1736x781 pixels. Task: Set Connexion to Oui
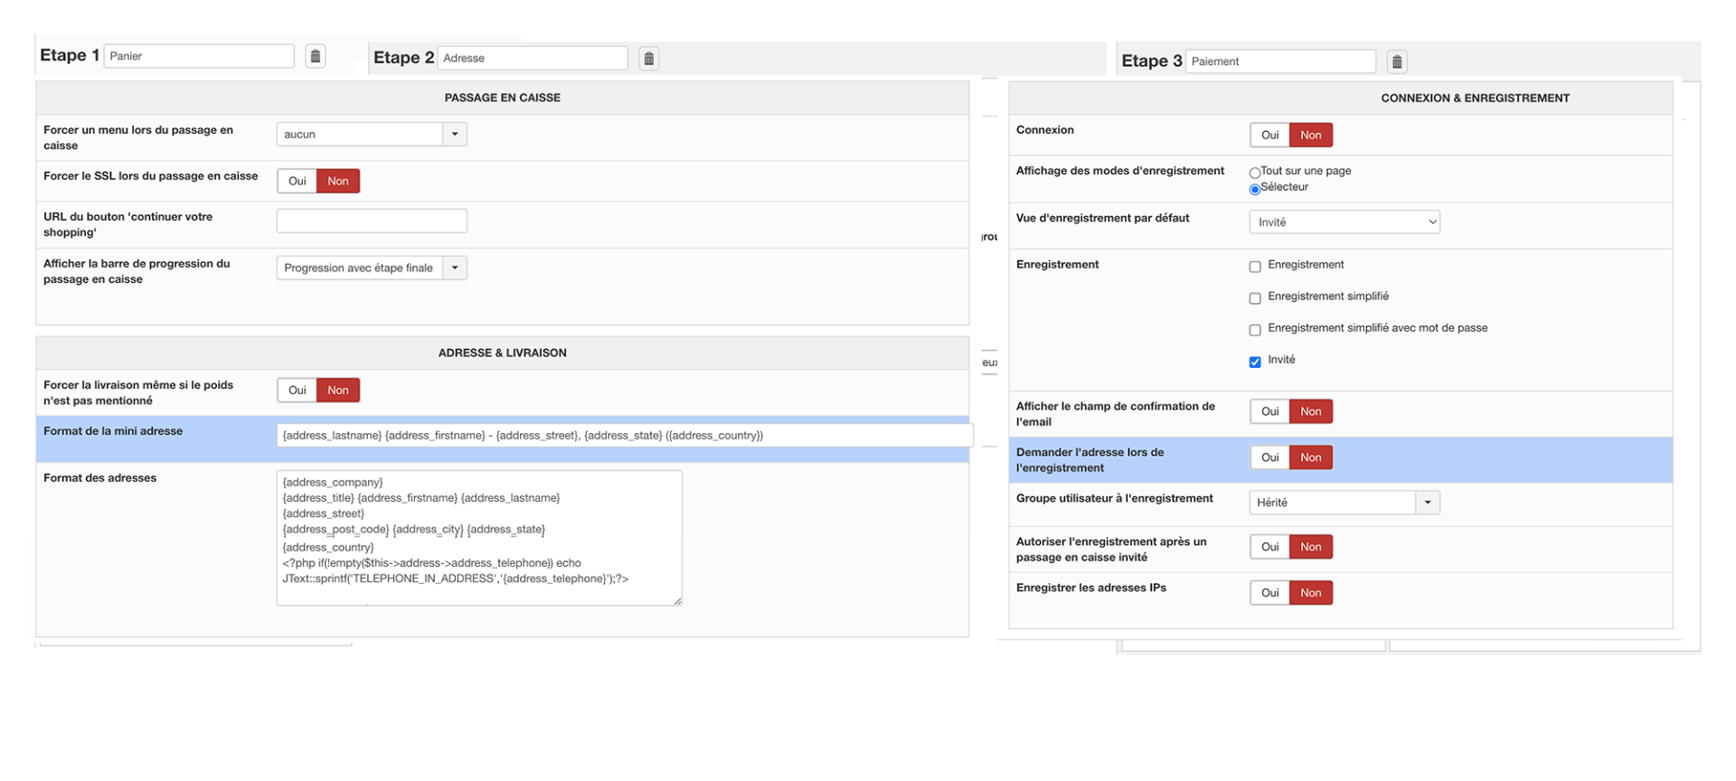(1269, 136)
